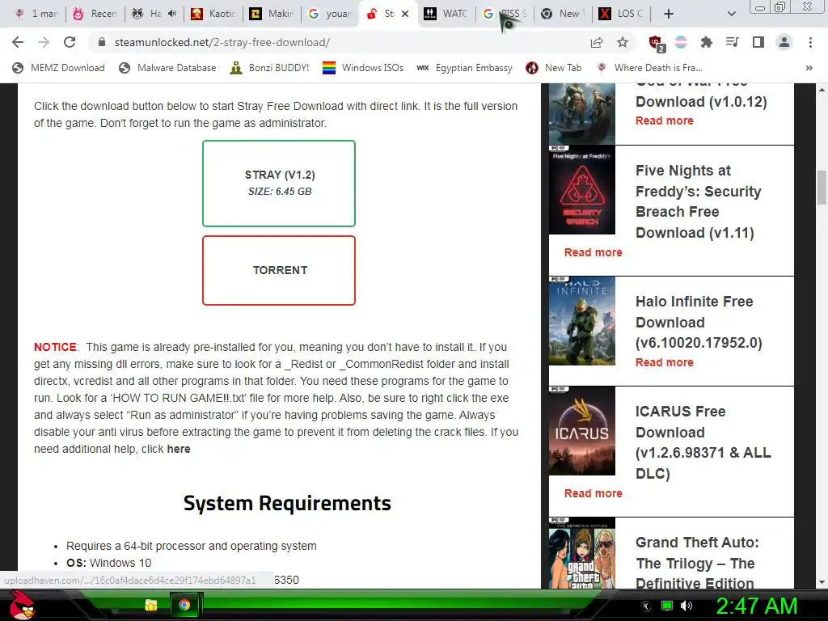Screen dimensions: 828x621
Task: Open a new tab with the plus button
Action: (669, 14)
